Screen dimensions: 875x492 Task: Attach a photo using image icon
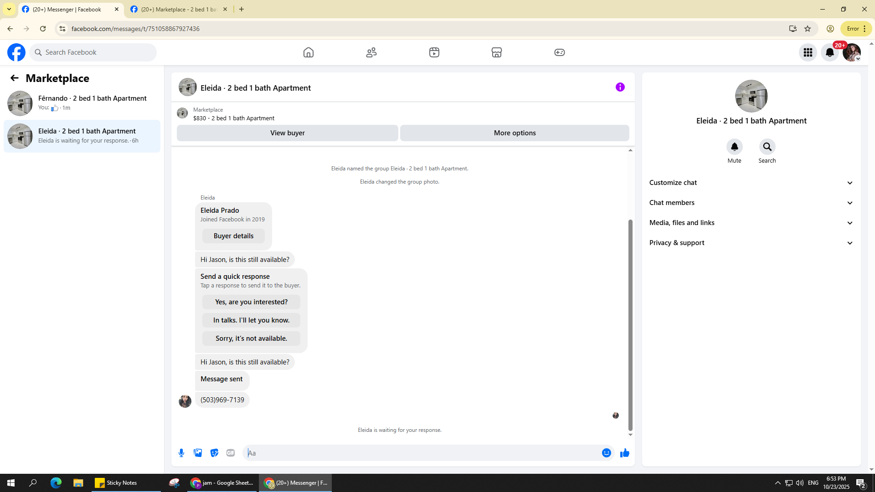coord(198,453)
